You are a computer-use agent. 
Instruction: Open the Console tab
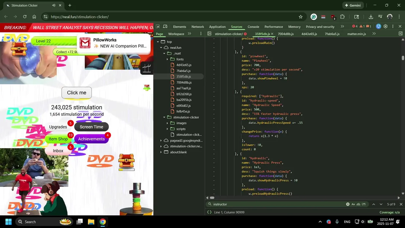(x=253, y=27)
